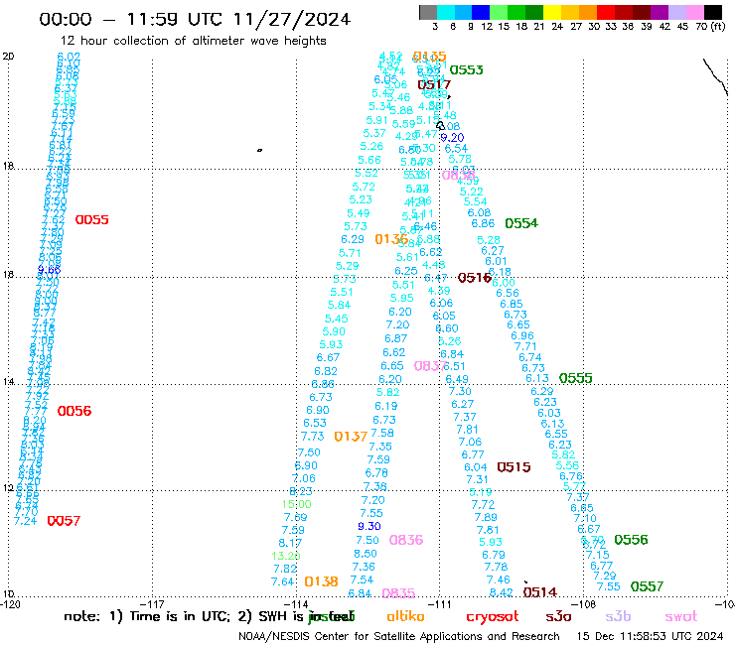Click the swot time label "0835"
This screenshot has height=645, width=735.
coord(398,593)
